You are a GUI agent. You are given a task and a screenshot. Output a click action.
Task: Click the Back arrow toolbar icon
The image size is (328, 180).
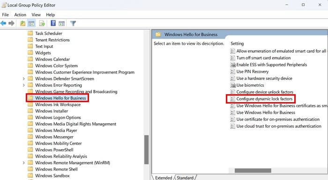click(3, 23)
